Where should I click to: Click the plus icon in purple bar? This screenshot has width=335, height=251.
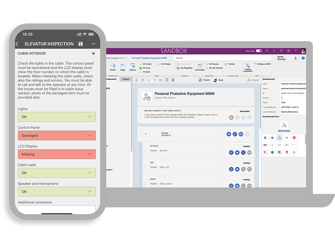click(274, 51)
